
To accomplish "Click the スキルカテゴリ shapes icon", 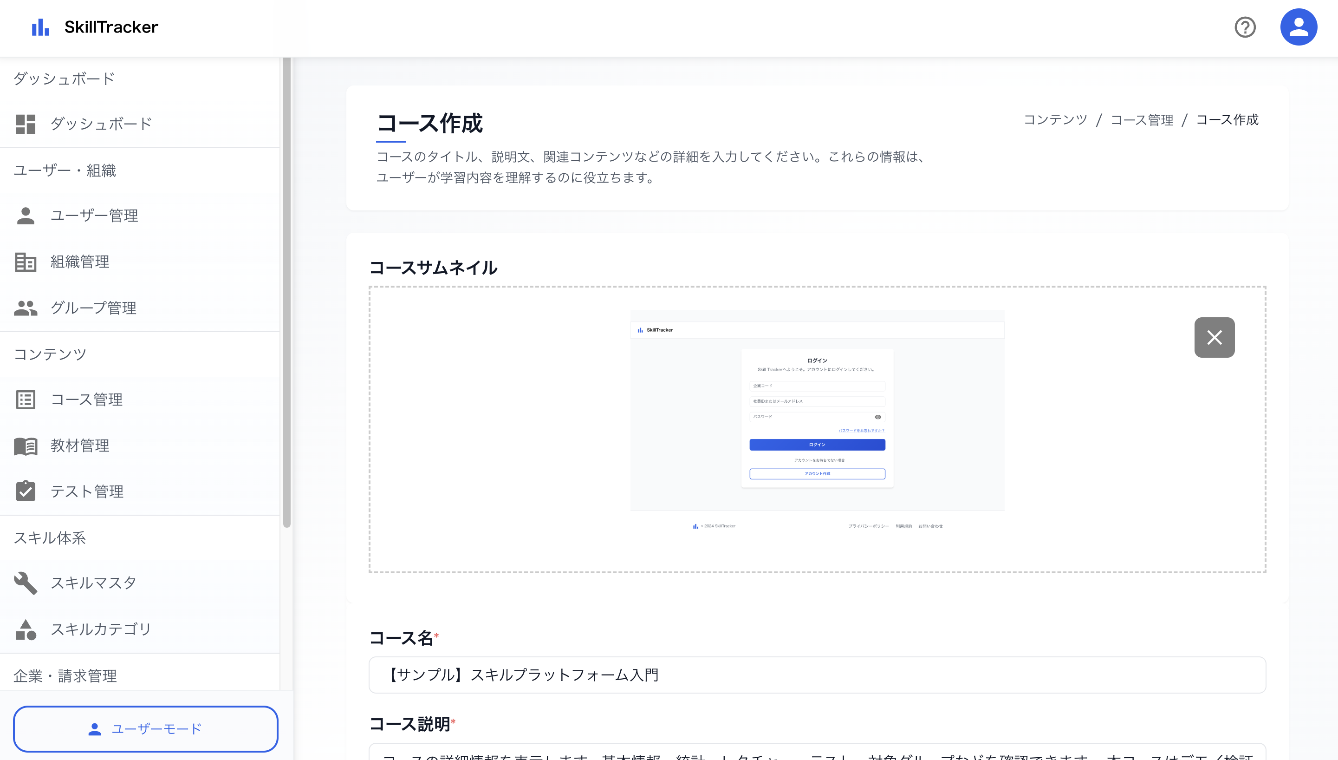I will [26, 629].
